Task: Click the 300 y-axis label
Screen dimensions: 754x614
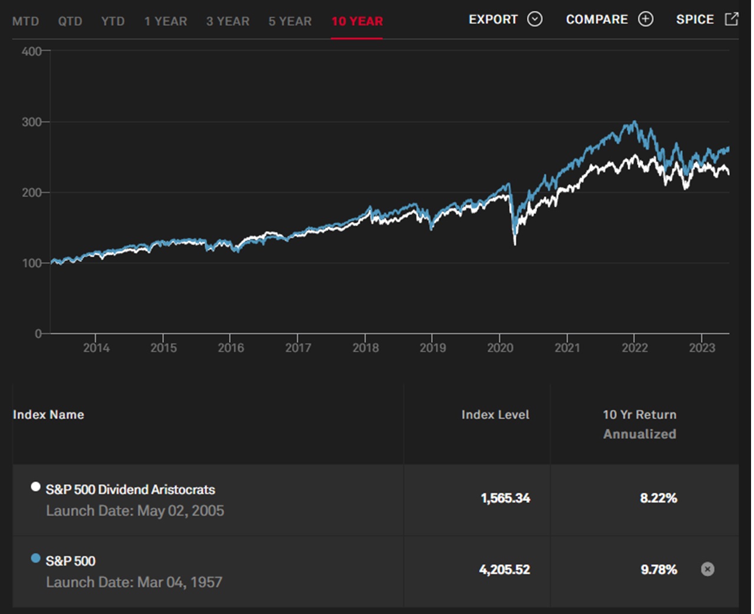Action: pos(32,122)
